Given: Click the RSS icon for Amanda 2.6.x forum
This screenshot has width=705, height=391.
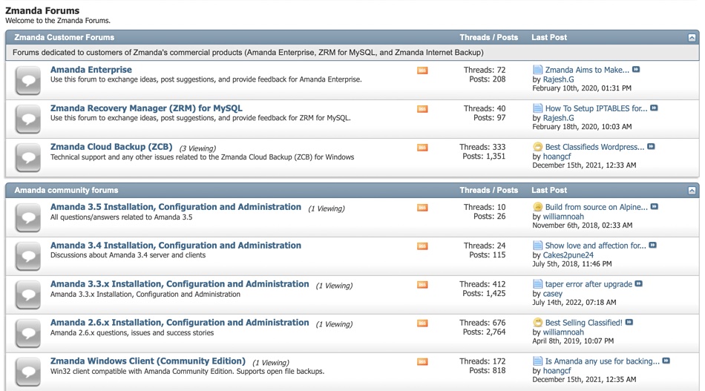Looking at the screenshot, I should point(422,323).
